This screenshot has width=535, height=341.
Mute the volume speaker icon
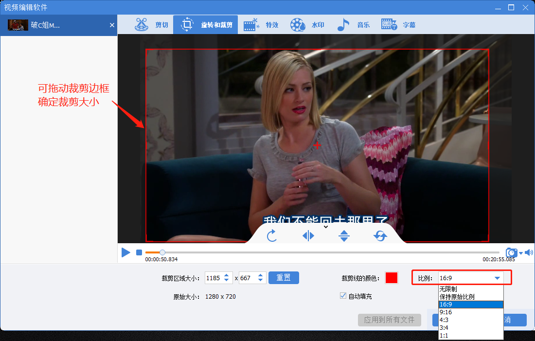click(529, 252)
